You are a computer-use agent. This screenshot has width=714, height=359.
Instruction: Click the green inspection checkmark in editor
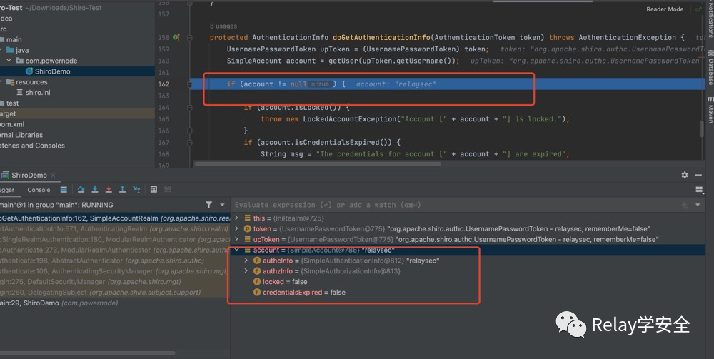[x=698, y=9]
